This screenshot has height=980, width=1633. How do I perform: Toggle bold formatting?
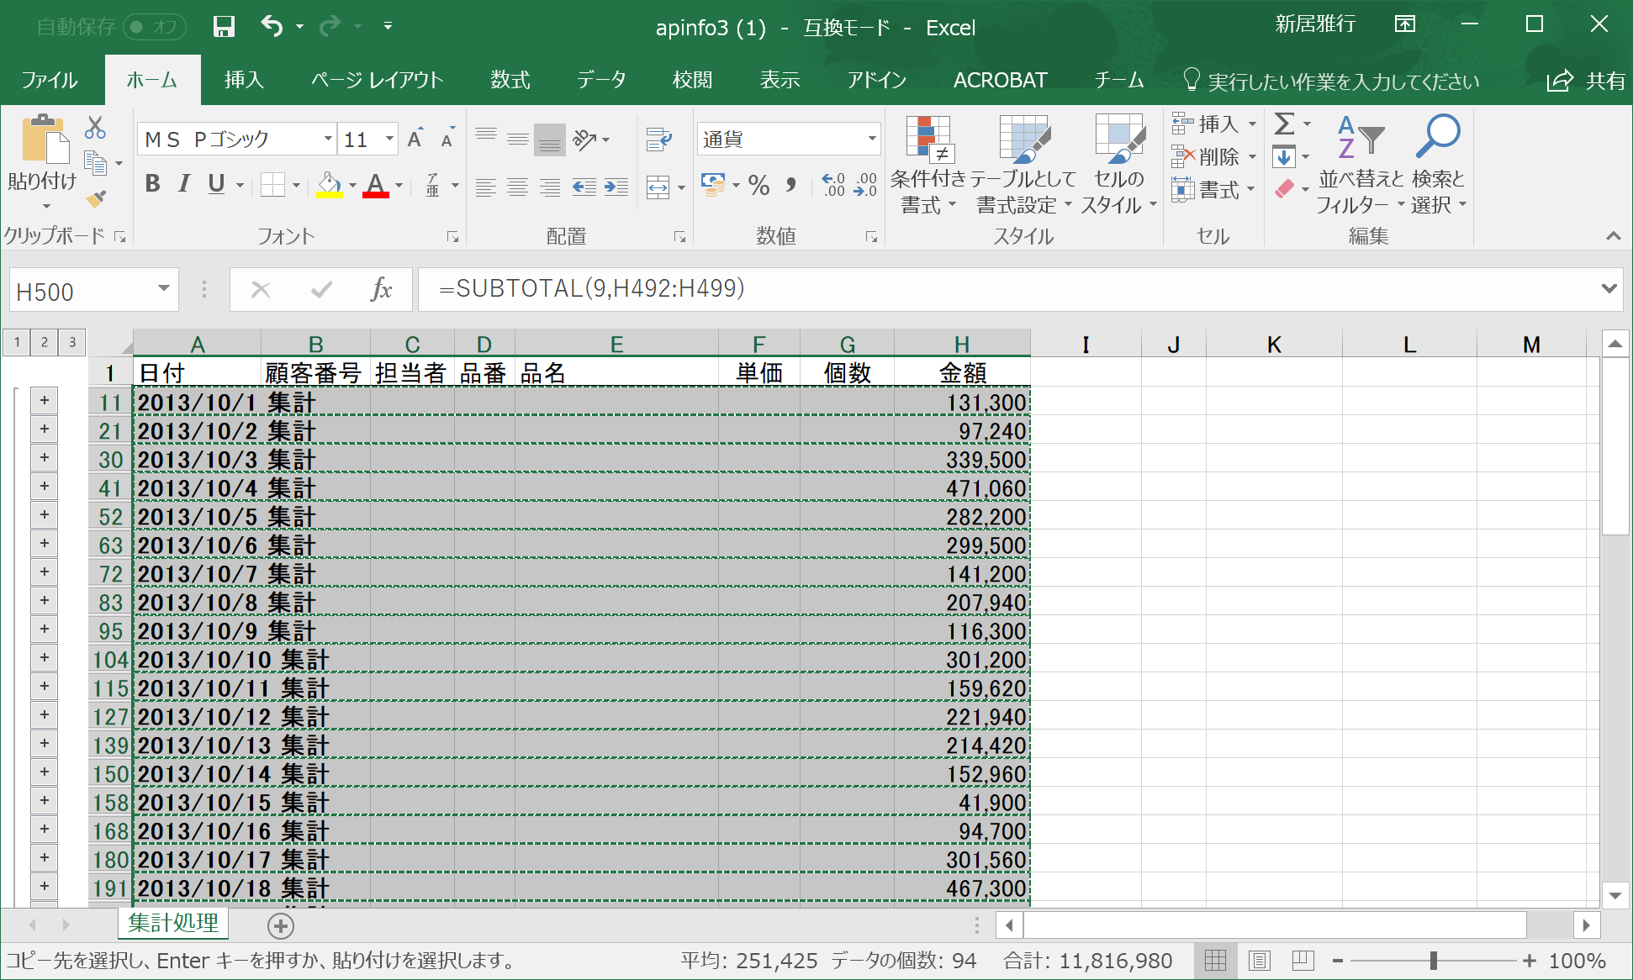tap(152, 184)
